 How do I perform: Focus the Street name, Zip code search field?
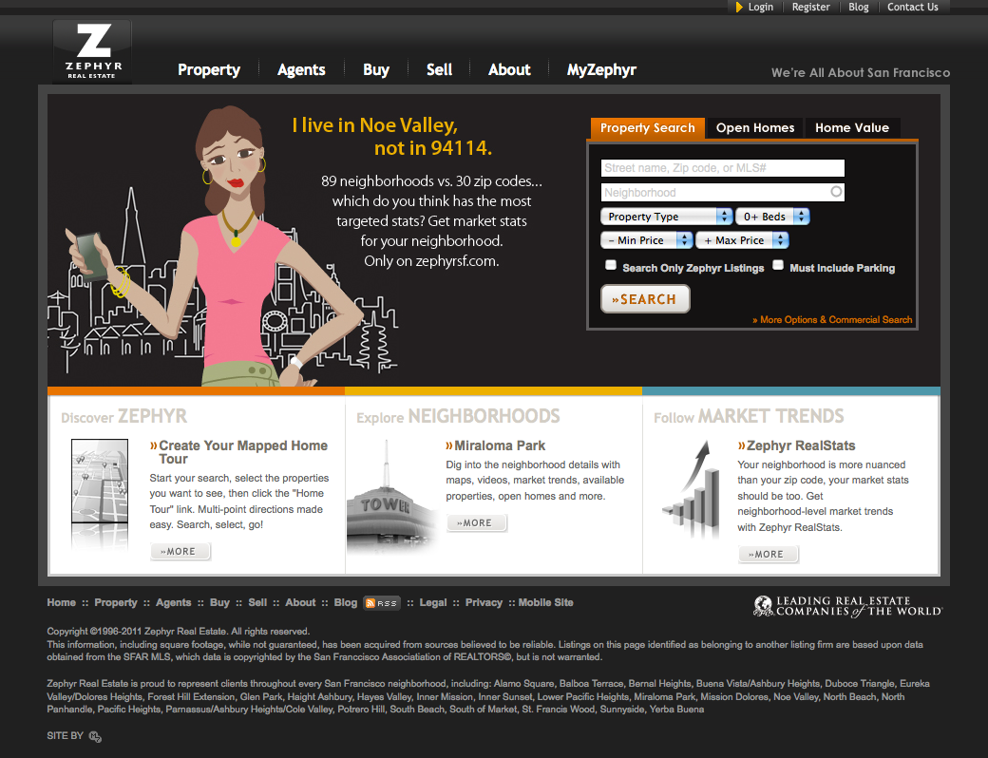point(722,168)
